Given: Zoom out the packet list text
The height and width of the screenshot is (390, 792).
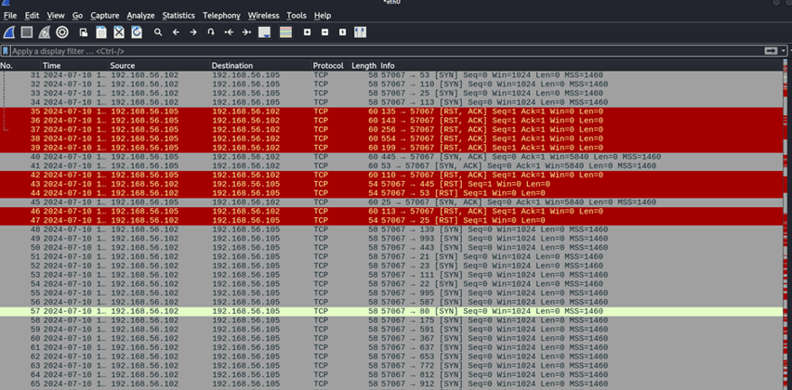Looking at the screenshot, I should [324, 32].
